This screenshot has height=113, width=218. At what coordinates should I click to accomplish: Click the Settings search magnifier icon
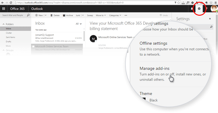211,27
